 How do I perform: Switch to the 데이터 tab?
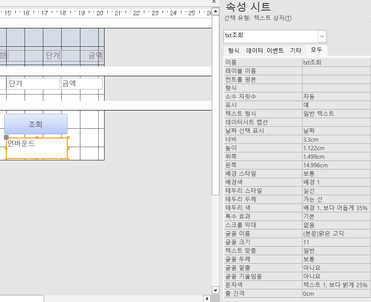tap(254, 51)
